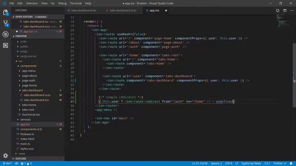Open the Debug menu
The image size is (296, 166).
click(62, 3)
